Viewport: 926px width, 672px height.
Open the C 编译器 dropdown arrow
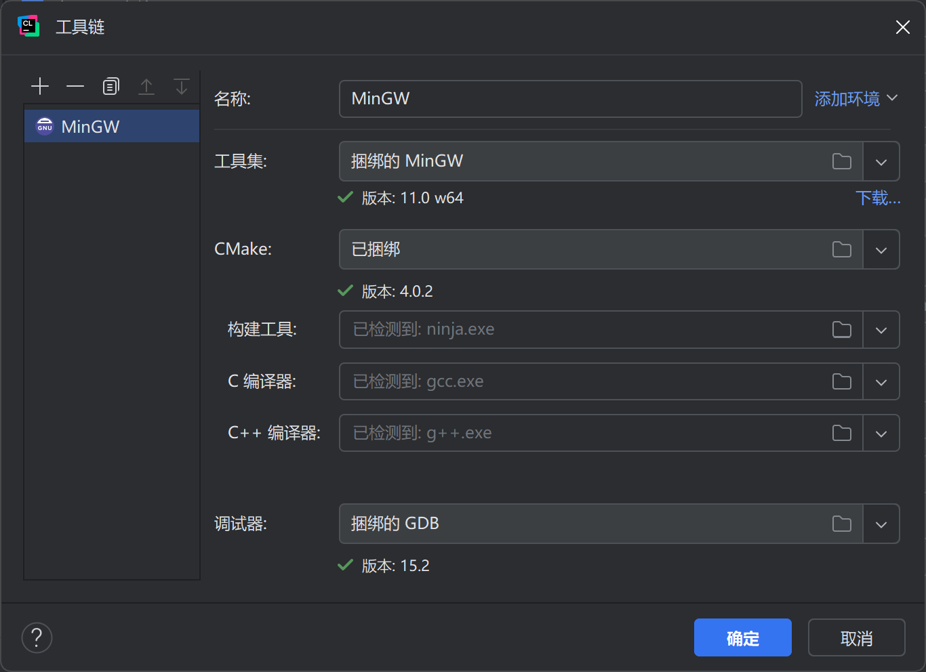[x=881, y=382]
